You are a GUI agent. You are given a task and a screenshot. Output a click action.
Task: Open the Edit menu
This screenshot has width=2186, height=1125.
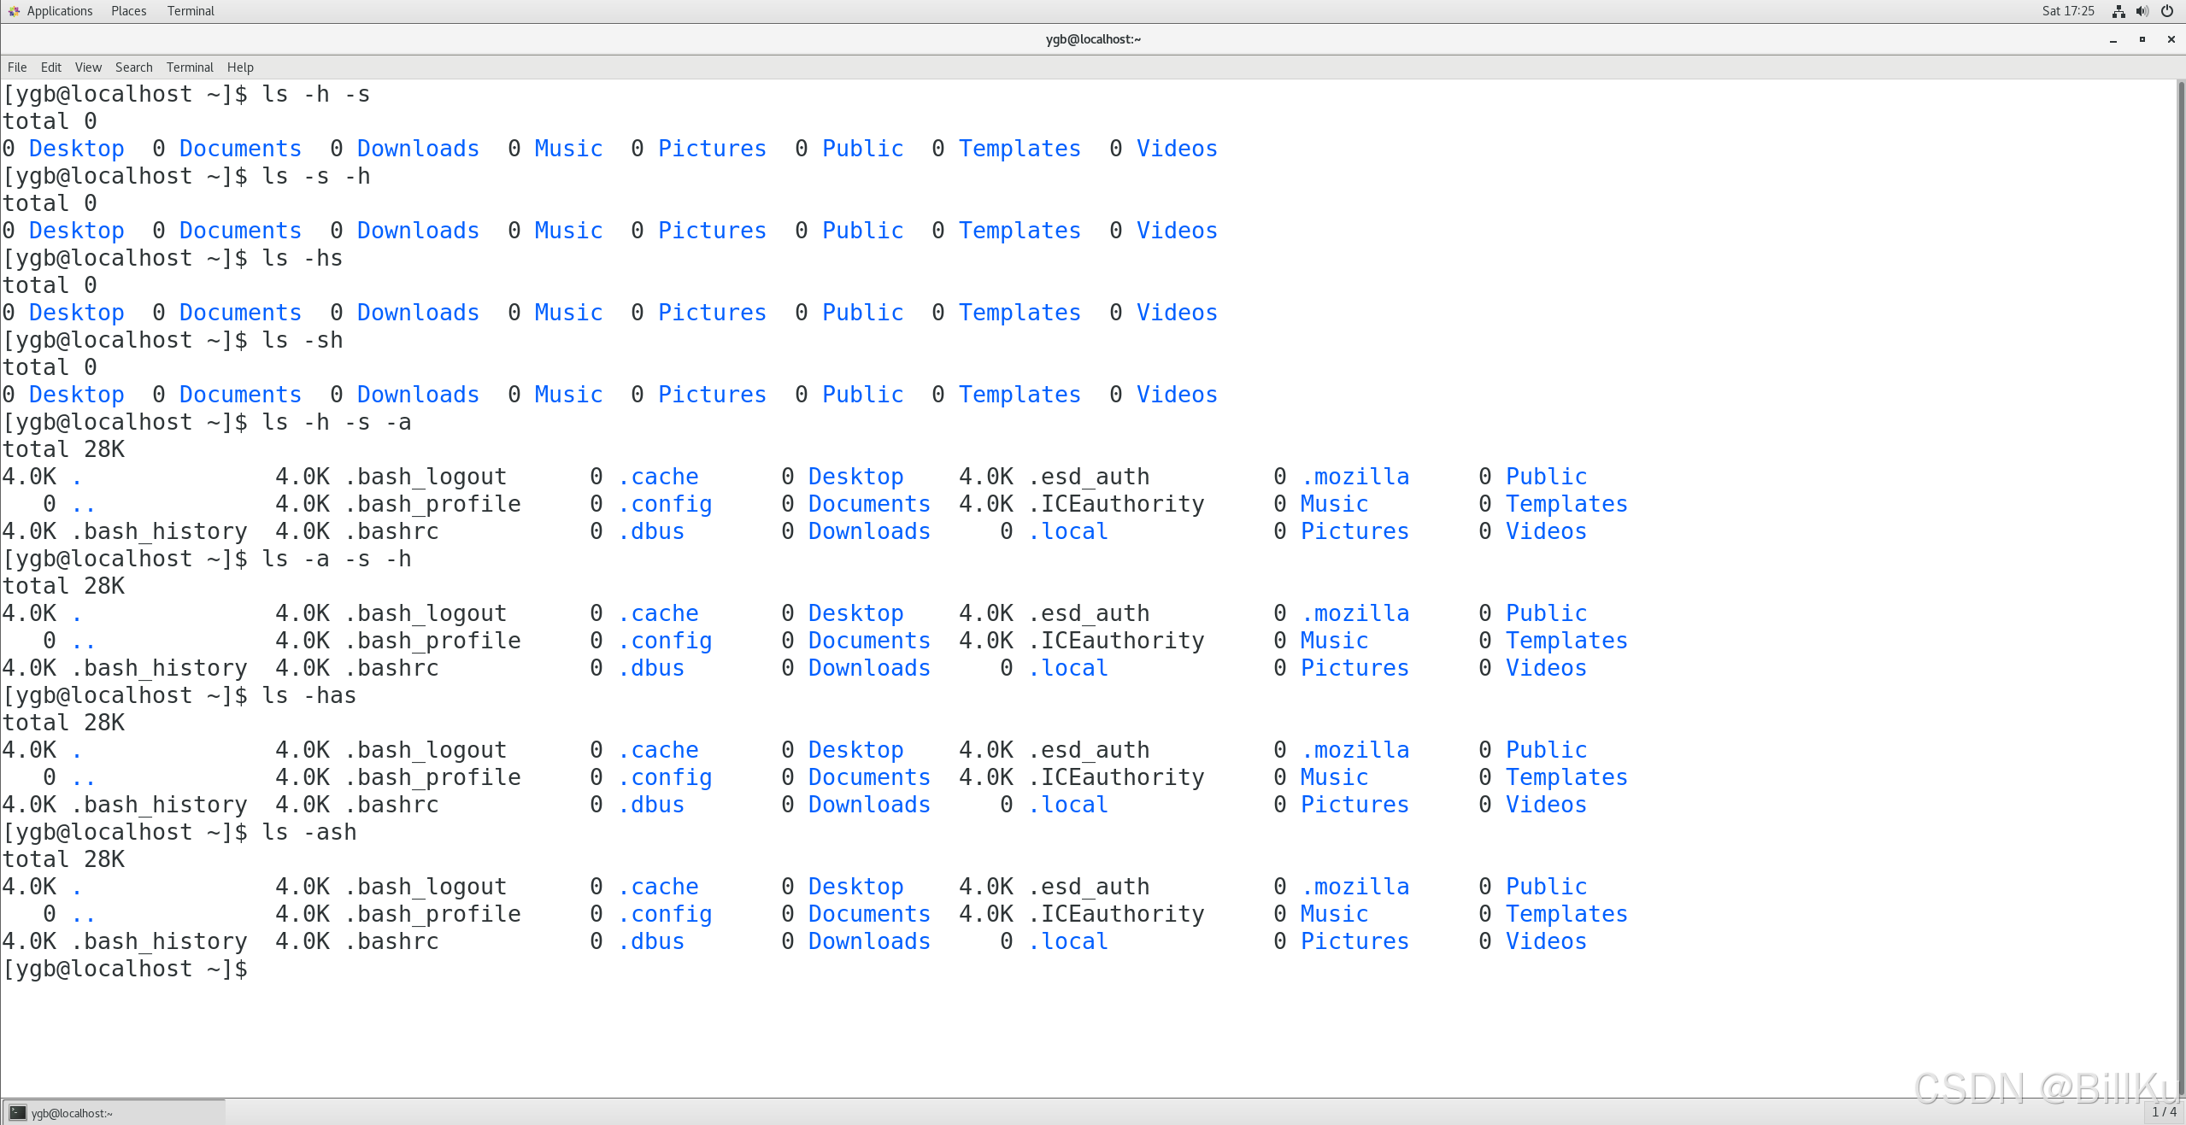[51, 67]
